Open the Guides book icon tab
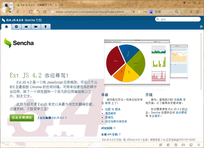Screen dimensions: 204x148 [x=26, y=27]
